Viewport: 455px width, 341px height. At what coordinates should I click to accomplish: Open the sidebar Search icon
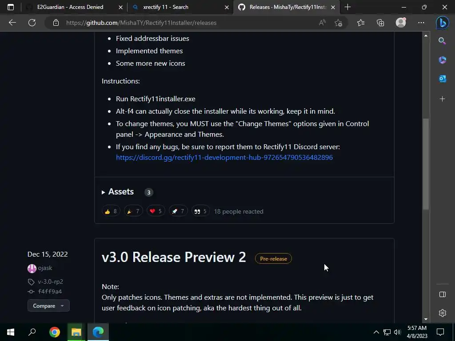coord(442,41)
